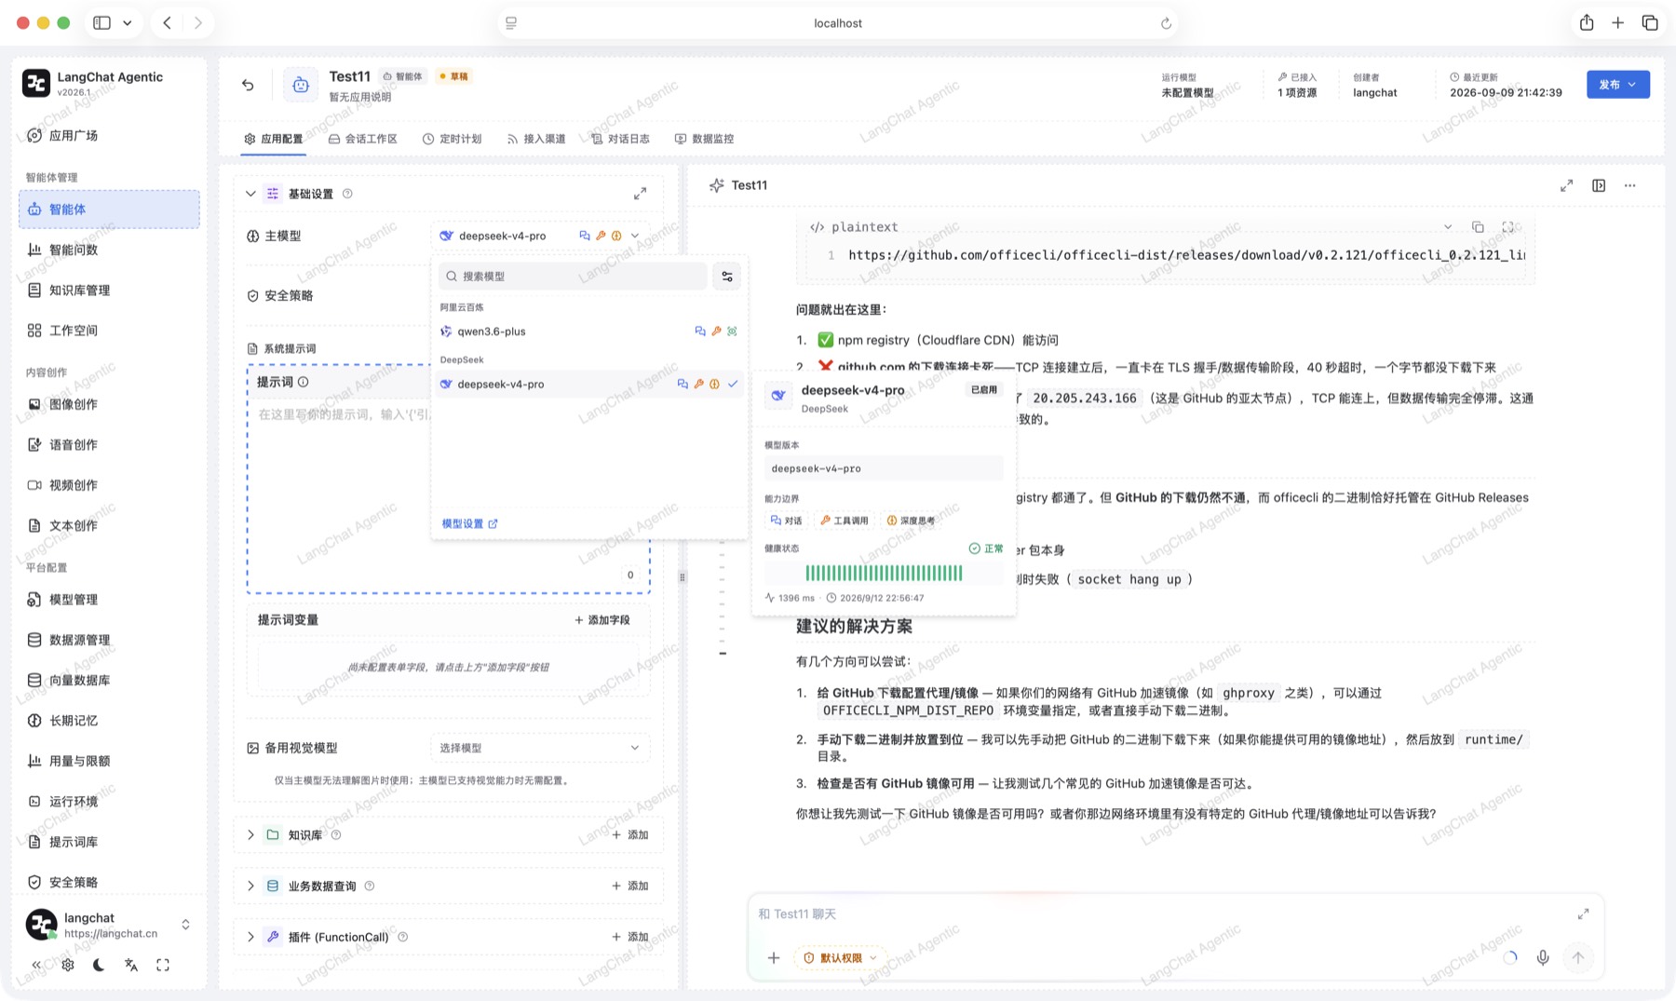1676x1001 pixels.
Task: Focus the 和 Test11 聊天 message input
Action: (1164, 914)
